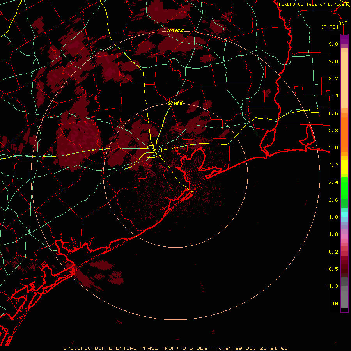Screen dimensions: 351x351
Task: Pick the yellow swatch on the color scale
Action: tap(344, 167)
